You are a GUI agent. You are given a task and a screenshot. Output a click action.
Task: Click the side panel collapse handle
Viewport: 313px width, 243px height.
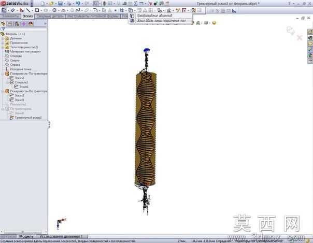point(49,124)
